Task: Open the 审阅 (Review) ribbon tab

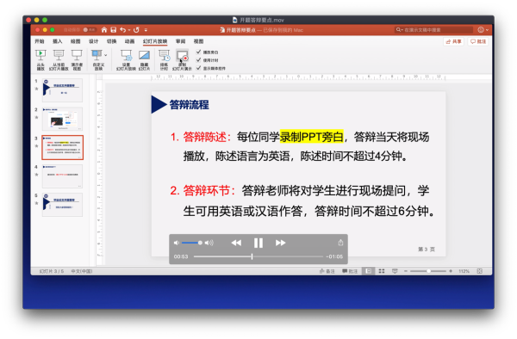Action: 180,41
